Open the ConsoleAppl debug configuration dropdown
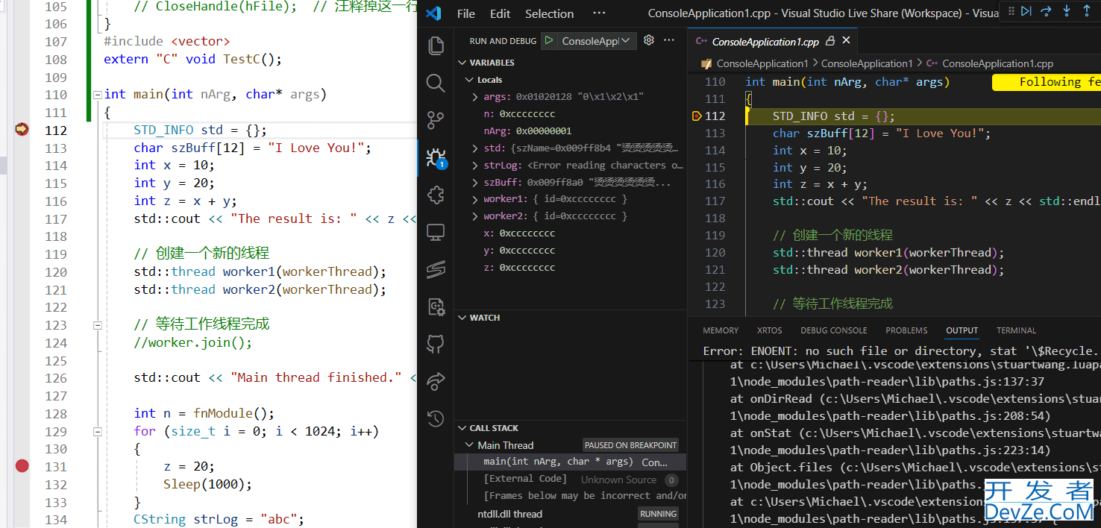1101x528 pixels. (595, 41)
